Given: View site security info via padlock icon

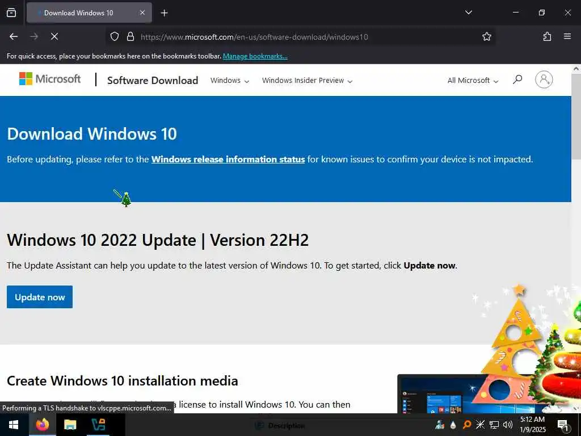Looking at the screenshot, I should point(130,36).
